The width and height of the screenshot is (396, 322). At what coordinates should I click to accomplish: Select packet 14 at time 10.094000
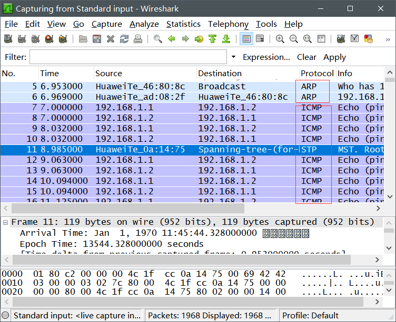click(192, 181)
